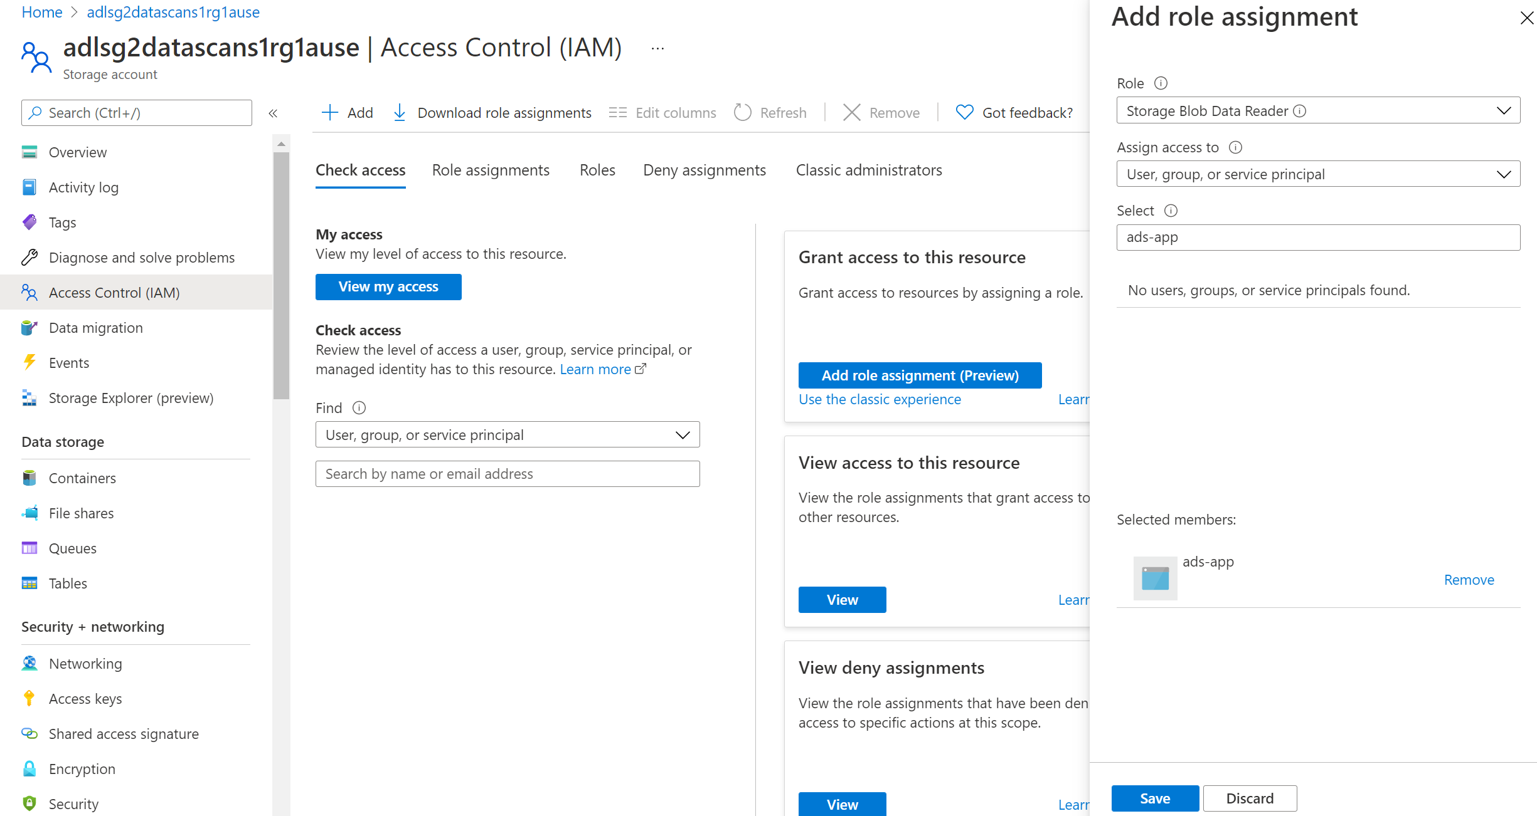Select the Role assignments tab
Screen dimensions: 1537x816
pyautogui.click(x=492, y=169)
